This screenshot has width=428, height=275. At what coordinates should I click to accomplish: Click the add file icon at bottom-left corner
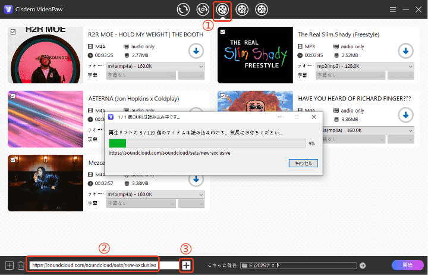(x=9, y=265)
